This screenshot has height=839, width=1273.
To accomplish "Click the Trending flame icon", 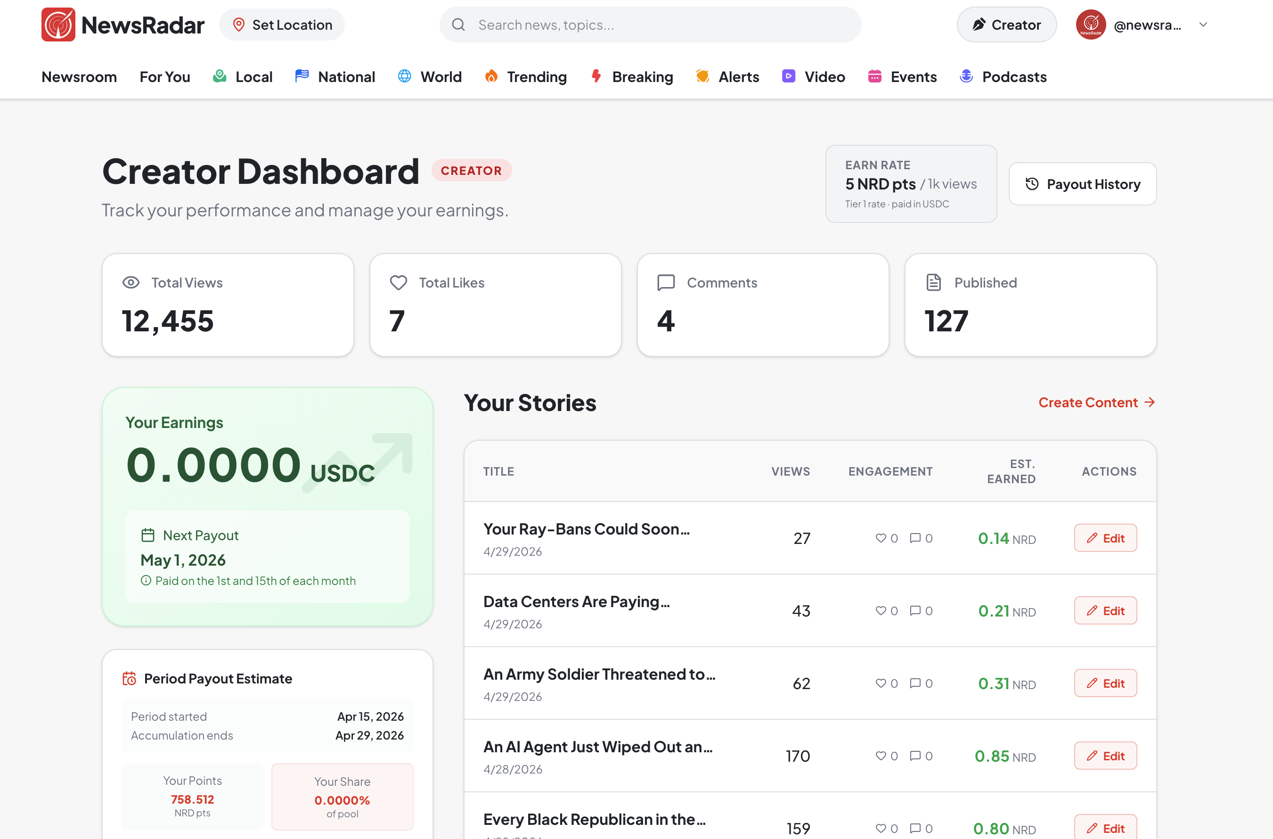I will click(491, 76).
